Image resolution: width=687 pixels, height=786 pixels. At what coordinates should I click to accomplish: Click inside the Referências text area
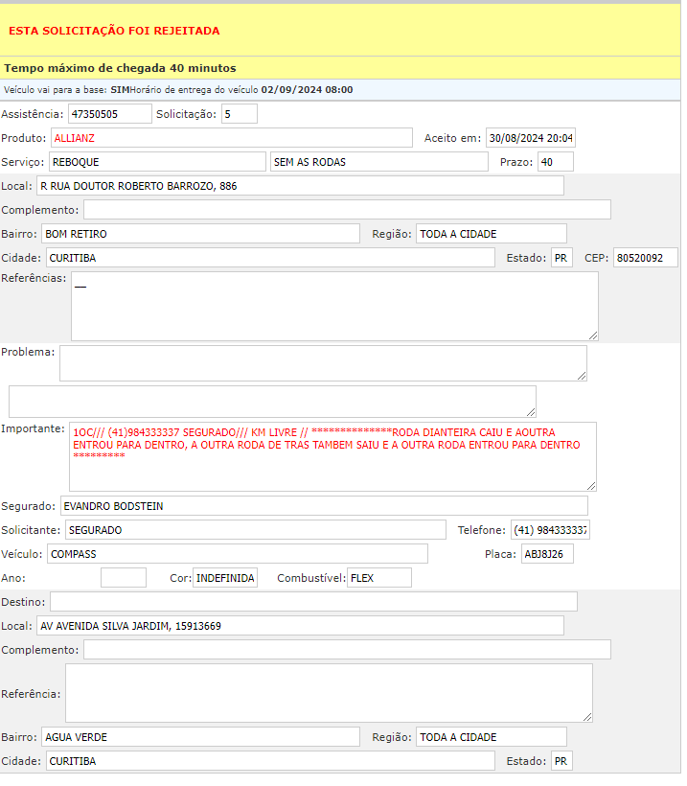(x=334, y=306)
